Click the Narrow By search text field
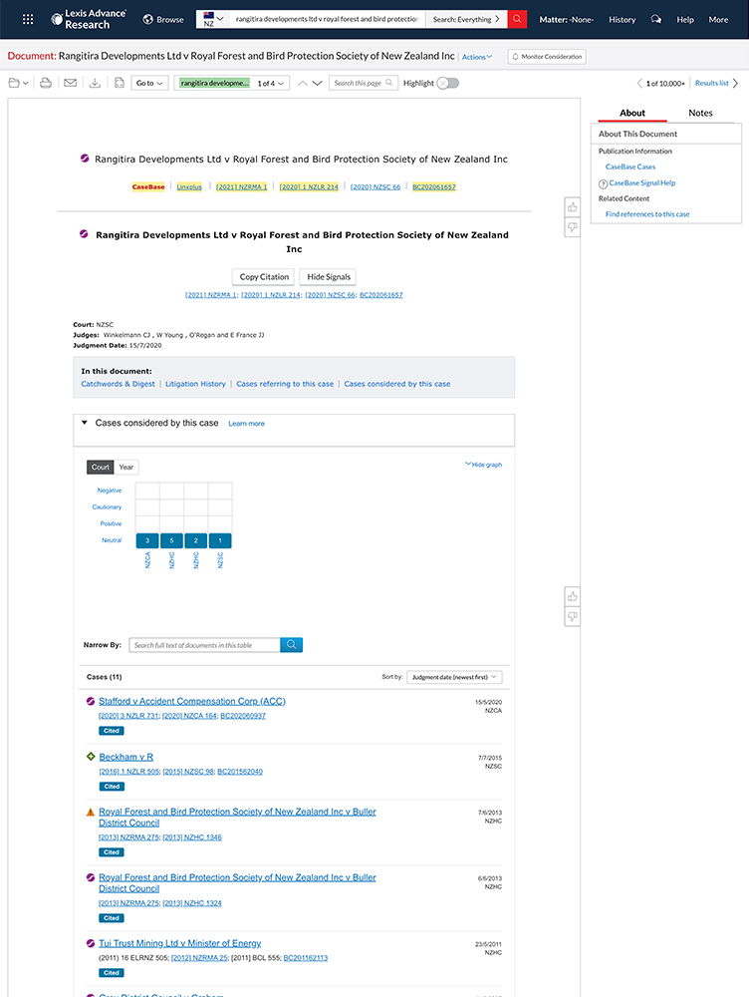The image size is (749, 997). tap(204, 645)
